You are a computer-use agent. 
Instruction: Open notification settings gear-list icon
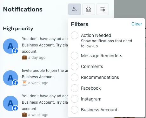point(103,9)
